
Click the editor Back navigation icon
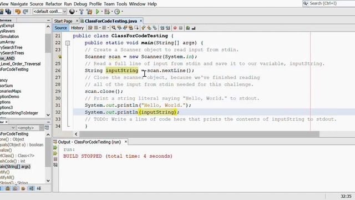96,28
